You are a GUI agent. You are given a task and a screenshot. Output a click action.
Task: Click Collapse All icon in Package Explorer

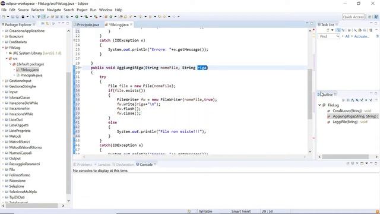tap(43, 24)
